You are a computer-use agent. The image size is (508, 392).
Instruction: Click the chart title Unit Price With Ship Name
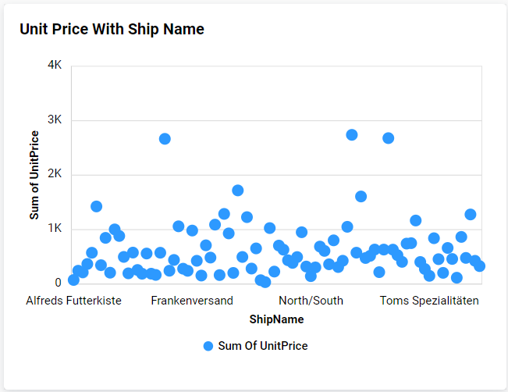(x=112, y=29)
